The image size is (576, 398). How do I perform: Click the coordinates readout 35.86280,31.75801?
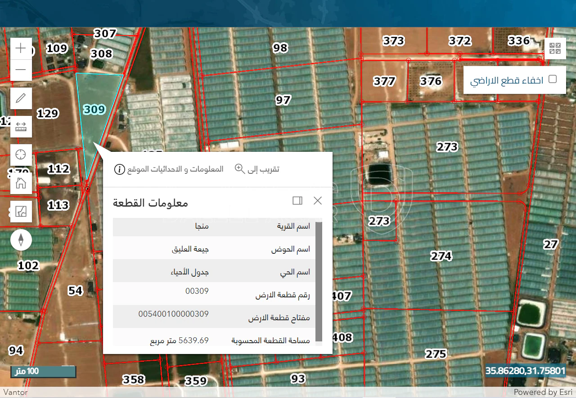[x=525, y=371]
